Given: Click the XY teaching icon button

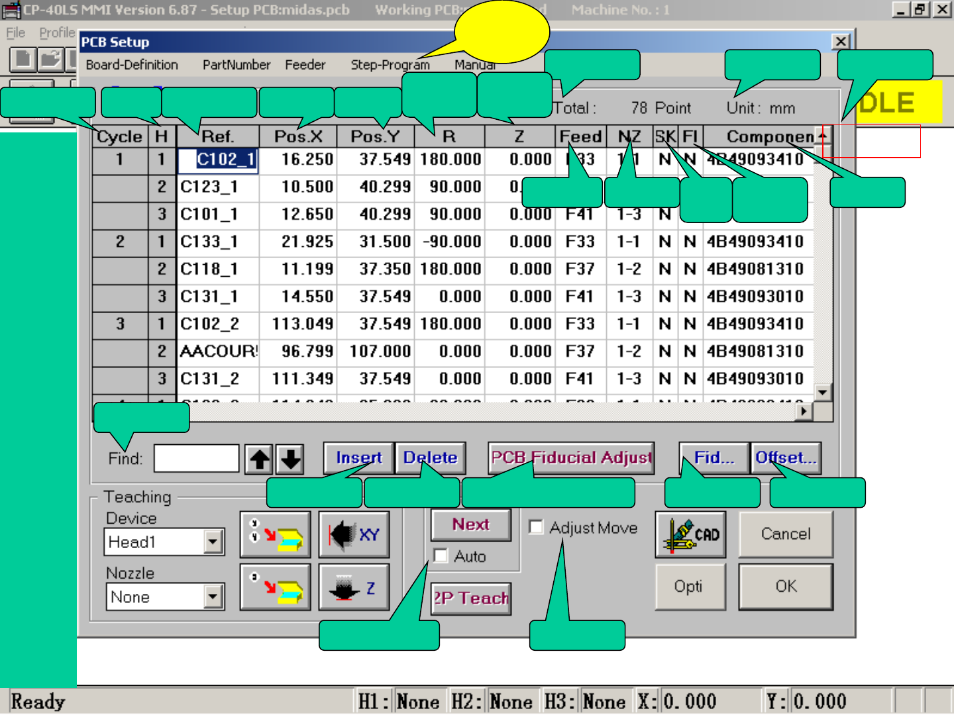Looking at the screenshot, I should [x=354, y=535].
